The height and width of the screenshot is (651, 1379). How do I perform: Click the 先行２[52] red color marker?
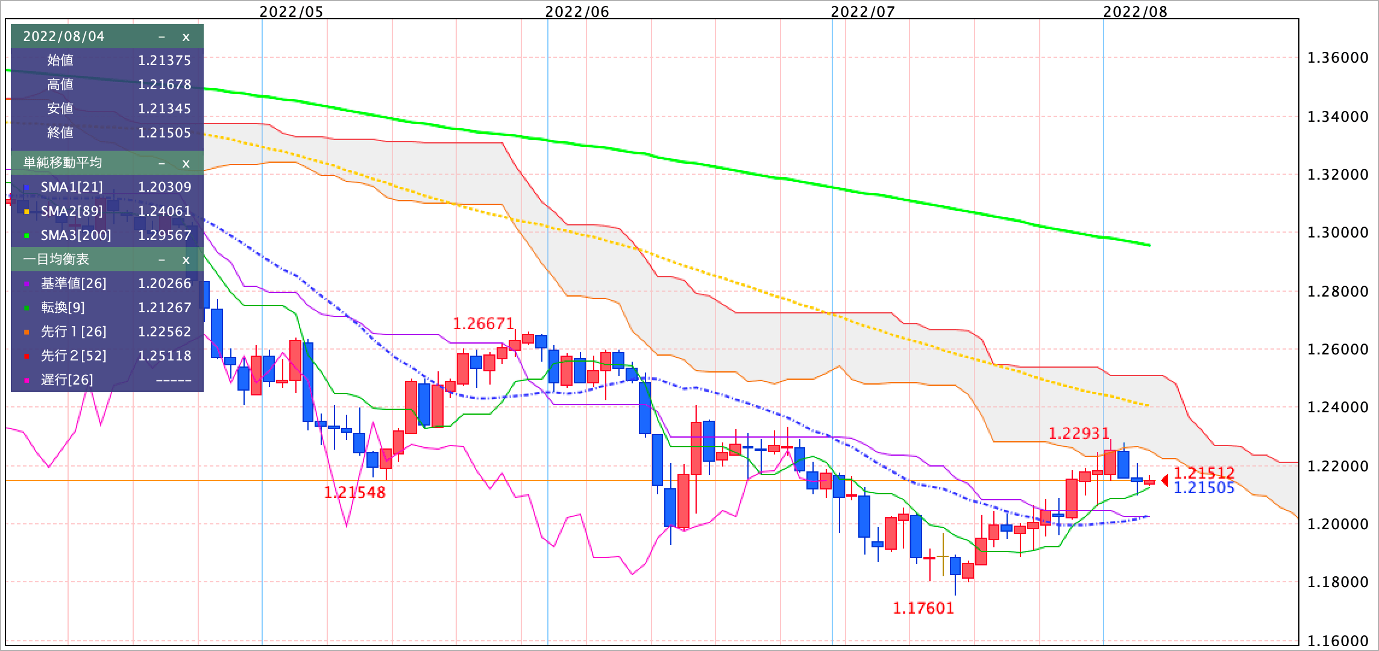click(27, 356)
